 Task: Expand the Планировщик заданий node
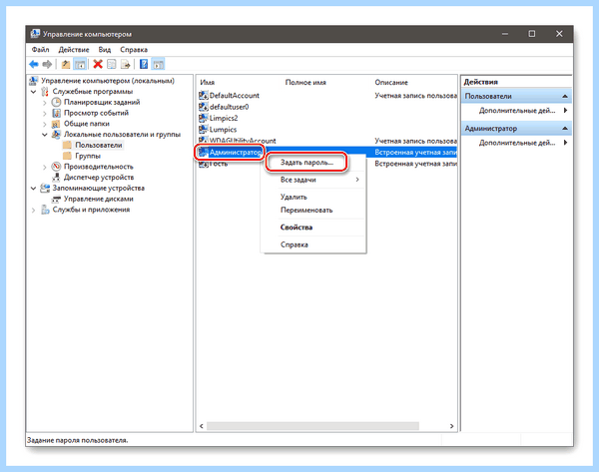tap(44, 103)
